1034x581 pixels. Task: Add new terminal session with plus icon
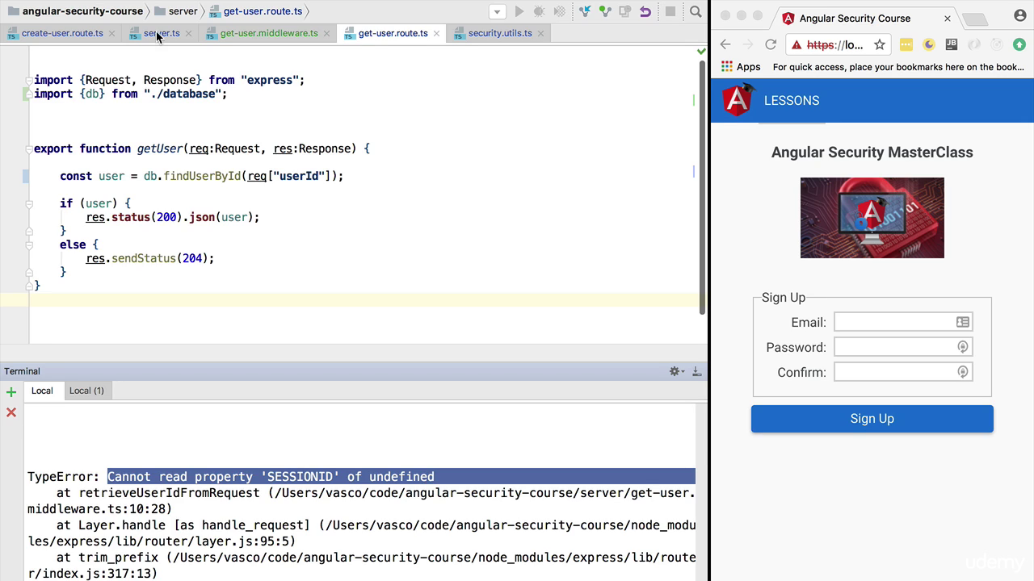pos(11,392)
